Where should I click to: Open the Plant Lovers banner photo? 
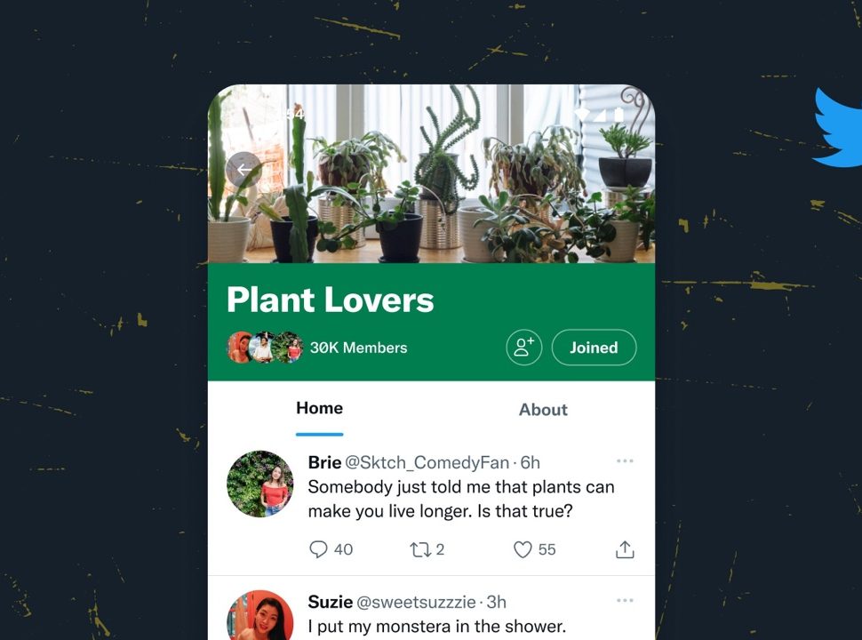(x=432, y=173)
